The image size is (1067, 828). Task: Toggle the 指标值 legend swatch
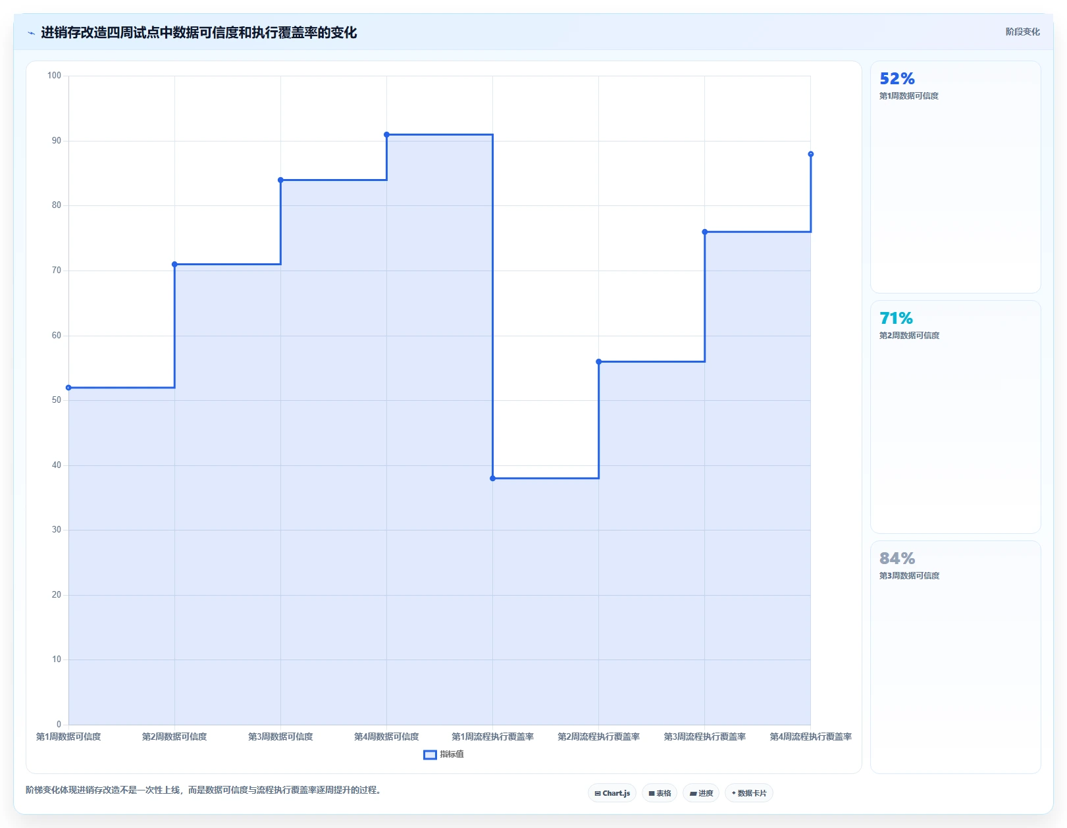(430, 754)
